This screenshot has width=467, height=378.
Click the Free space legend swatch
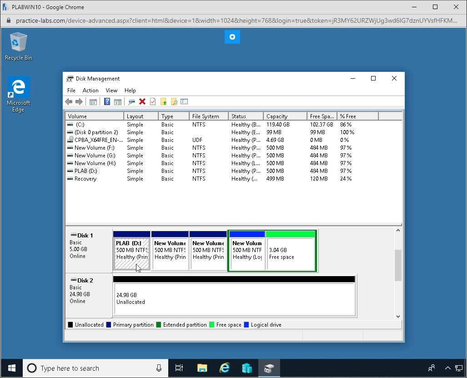pyautogui.click(x=212, y=325)
